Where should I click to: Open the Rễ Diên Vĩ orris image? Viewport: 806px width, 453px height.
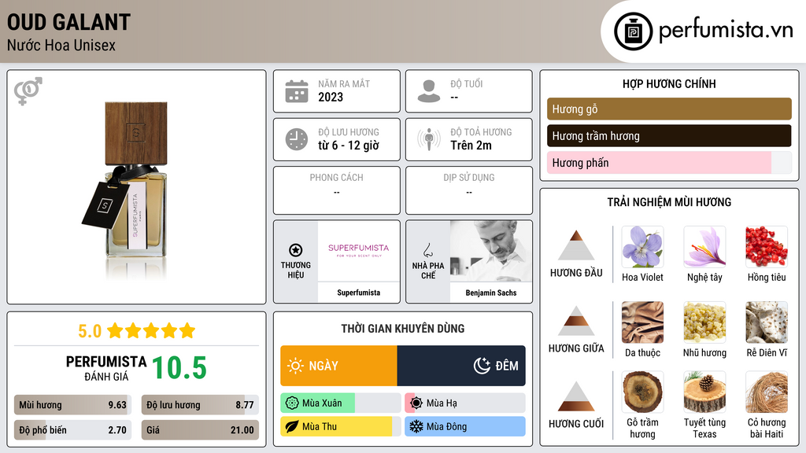(x=767, y=322)
